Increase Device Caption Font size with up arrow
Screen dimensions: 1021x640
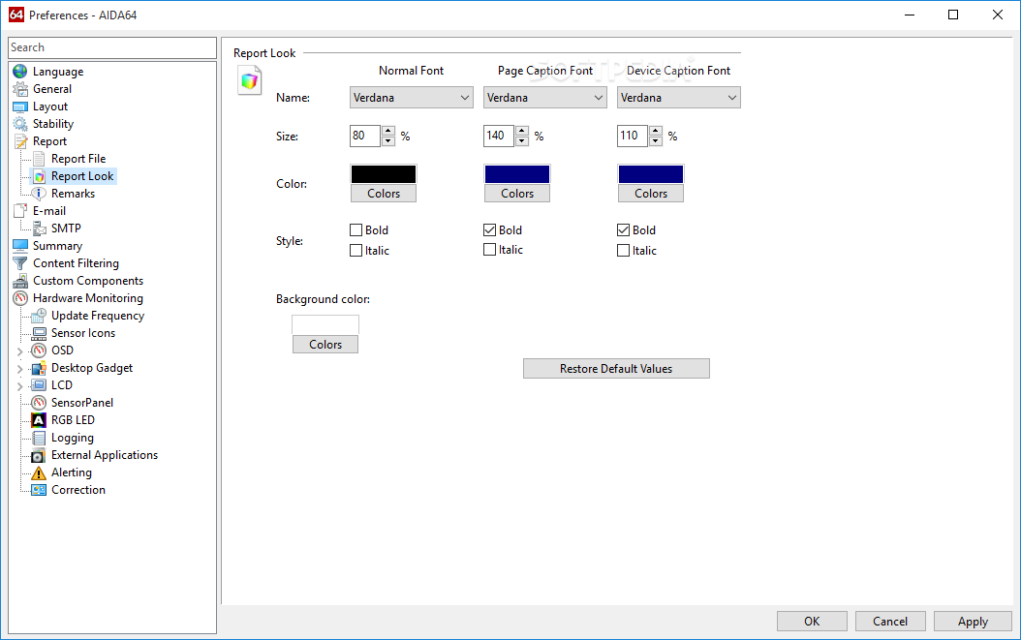656,131
